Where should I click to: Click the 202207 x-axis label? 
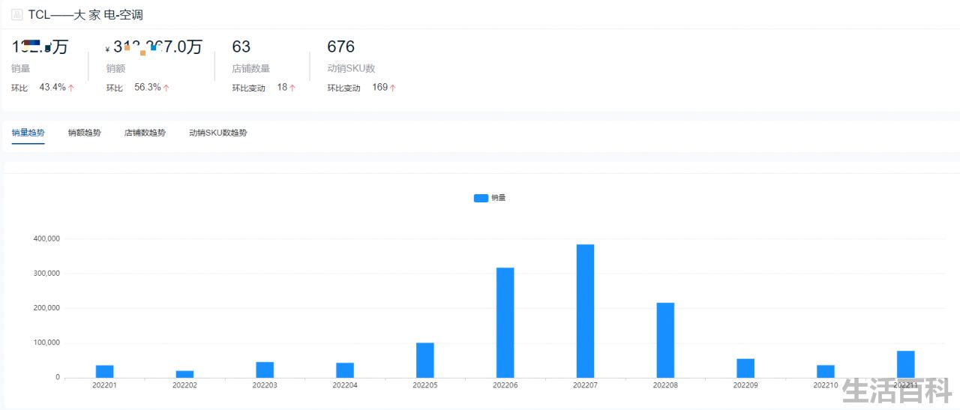[x=586, y=385]
